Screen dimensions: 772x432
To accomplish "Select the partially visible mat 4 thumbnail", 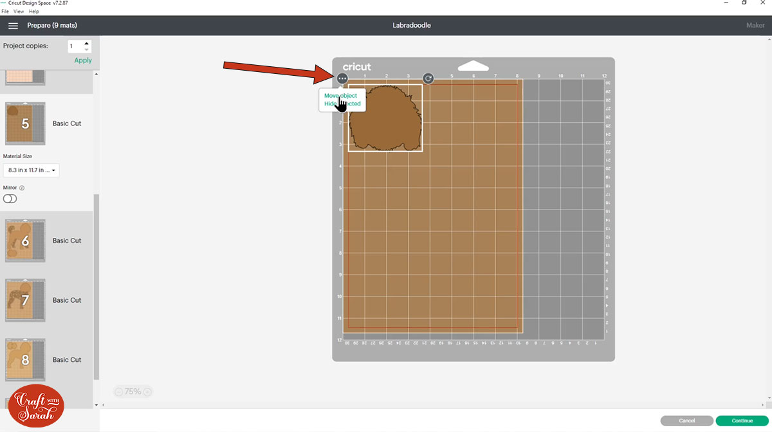I will tap(25, 78).
